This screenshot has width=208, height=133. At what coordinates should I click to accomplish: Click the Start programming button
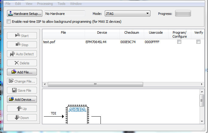coord(22,36)
